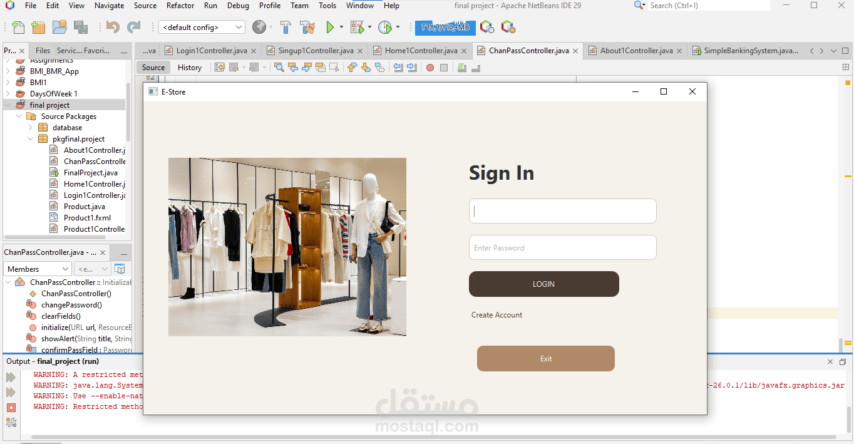The width and height of the screenshot is (854, 444).
Task: Open the Tools menu
Action: coord(327,6)
